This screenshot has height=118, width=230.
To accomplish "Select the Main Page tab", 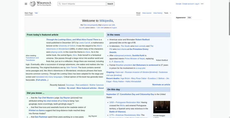I will 28,13.
